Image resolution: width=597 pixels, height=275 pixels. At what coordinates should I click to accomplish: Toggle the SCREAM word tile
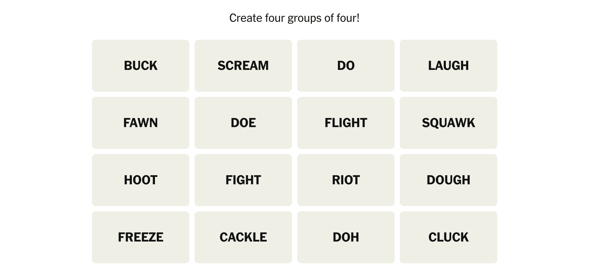coord(243,66)
